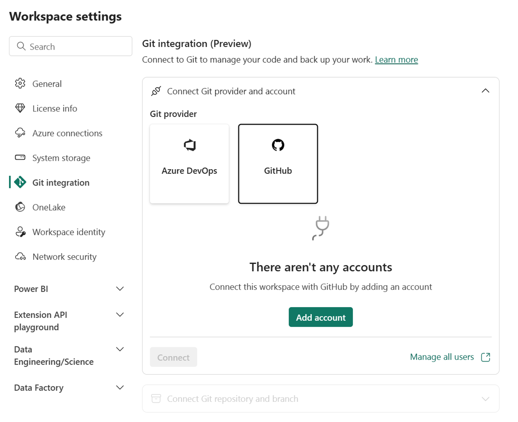
Task: Open the Manage all users external link icon
Action: pyautogui.click(x=485, y=357)
